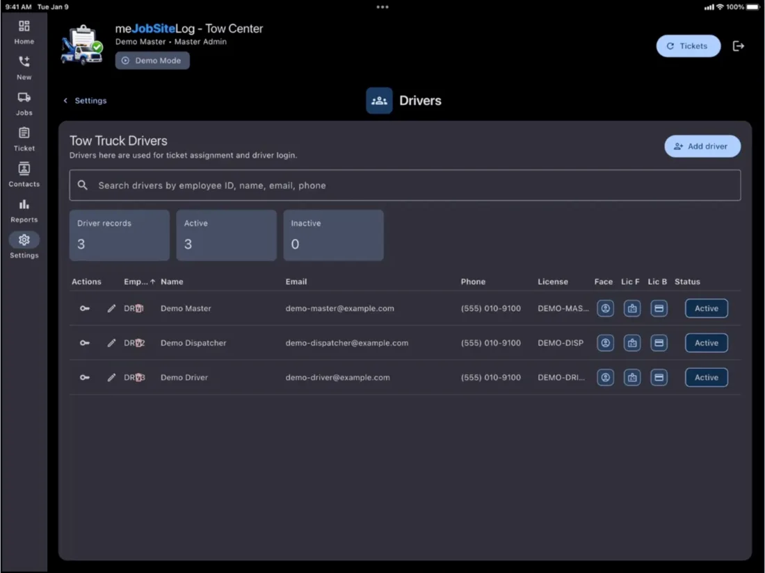Click the phone number in Demo Driver row

[491, 378]
